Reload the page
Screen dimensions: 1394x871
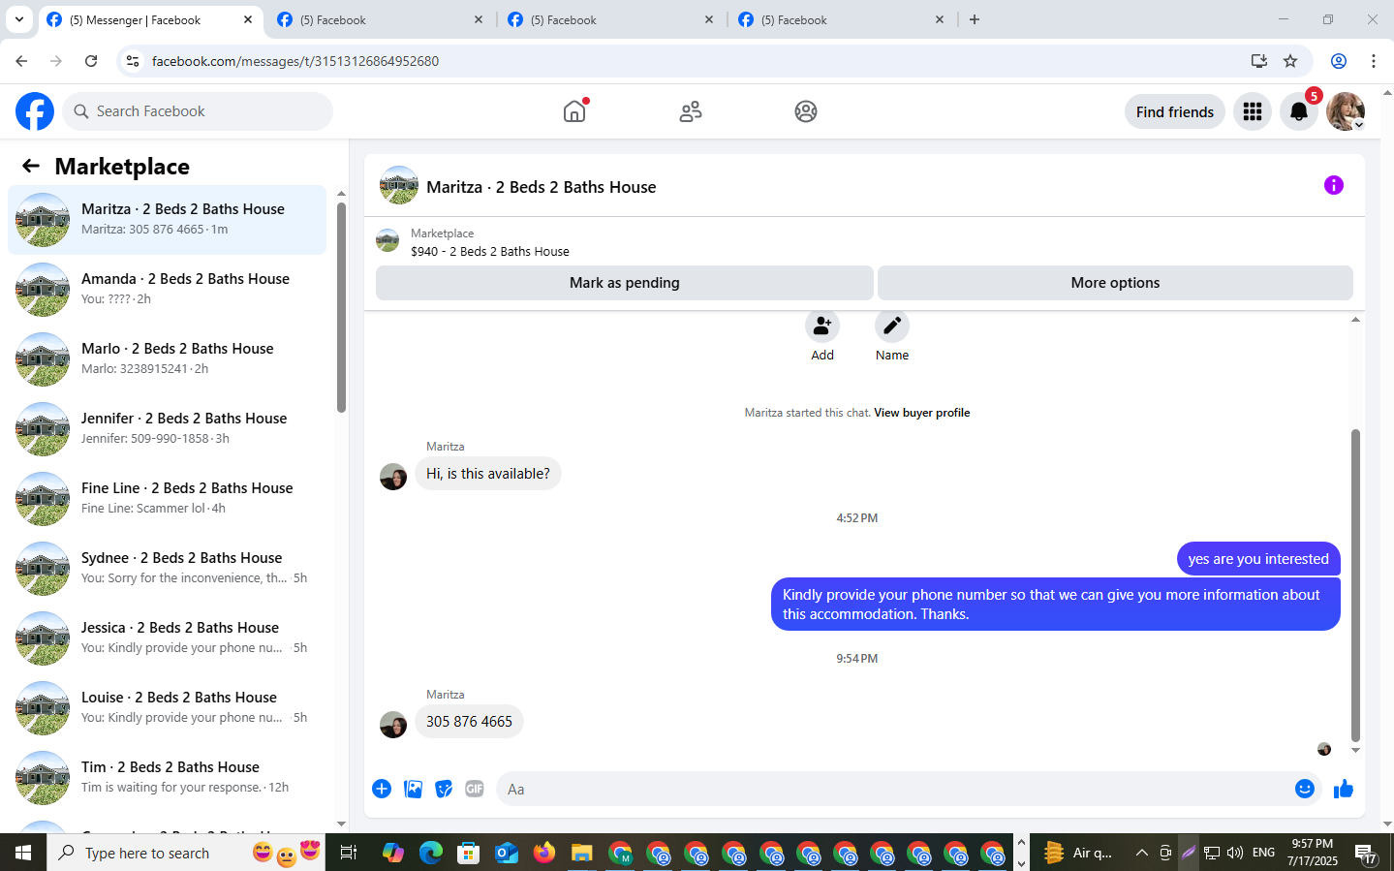(x=91, y=61)
